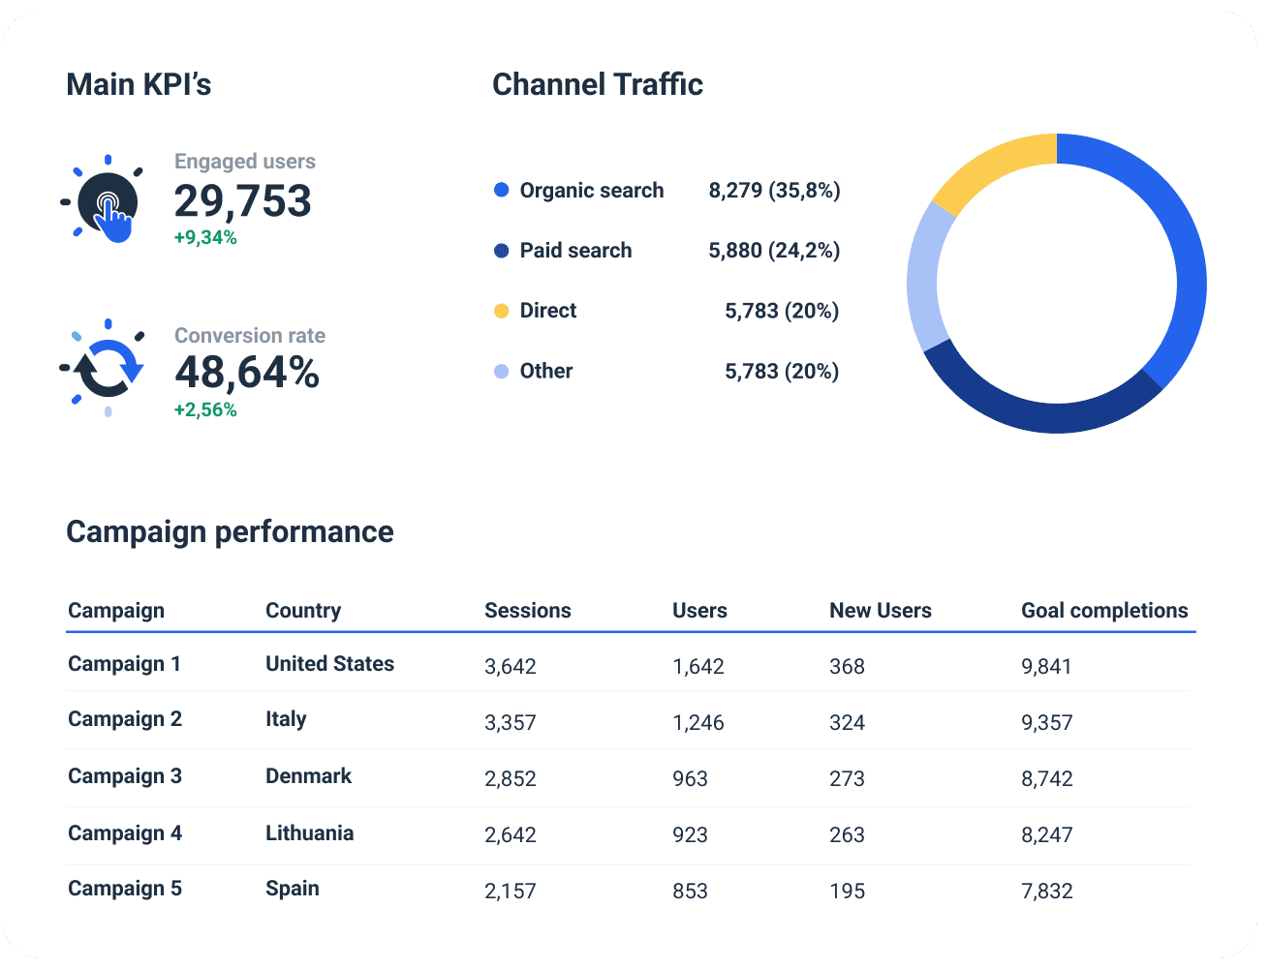Open the Channel Traffic section
The width and height of the screenshot is (1271, 968).
pos(598,84)
